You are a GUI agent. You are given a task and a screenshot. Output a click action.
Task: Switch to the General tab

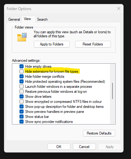tap(14, 19)
